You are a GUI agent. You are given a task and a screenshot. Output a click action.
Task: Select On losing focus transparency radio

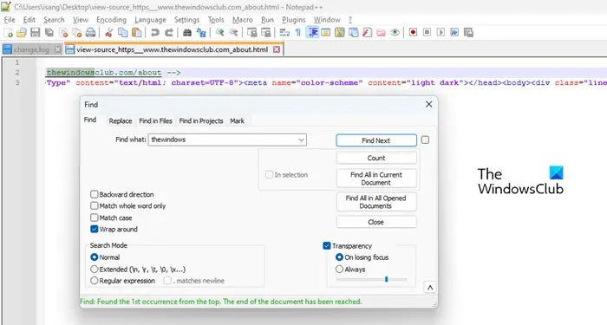click(x=340, y=257)
